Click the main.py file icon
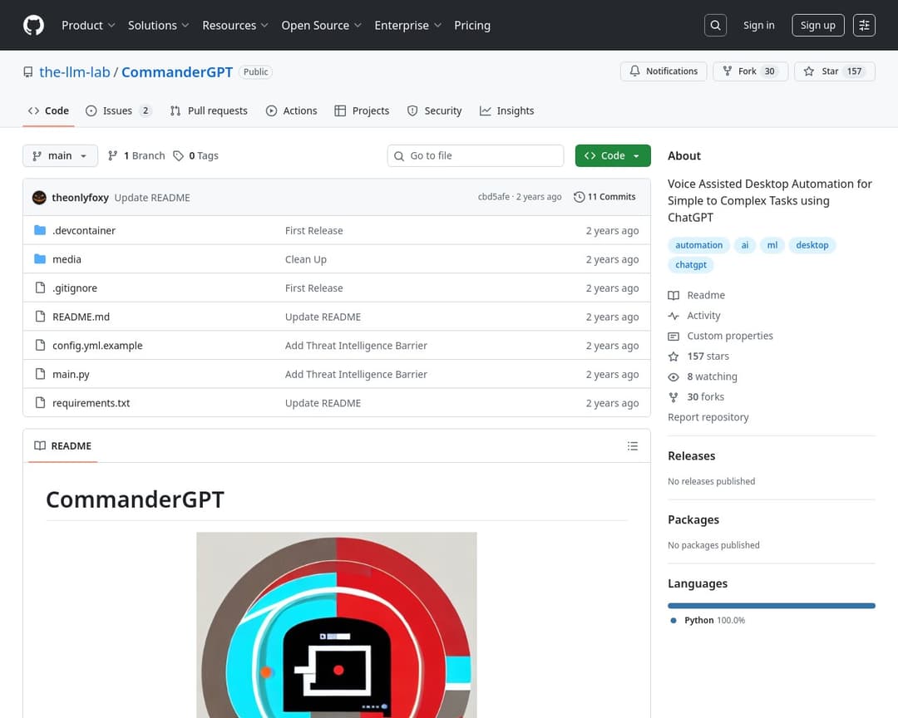The width and height of the screenshot is (898, 718). coord(40,375)
